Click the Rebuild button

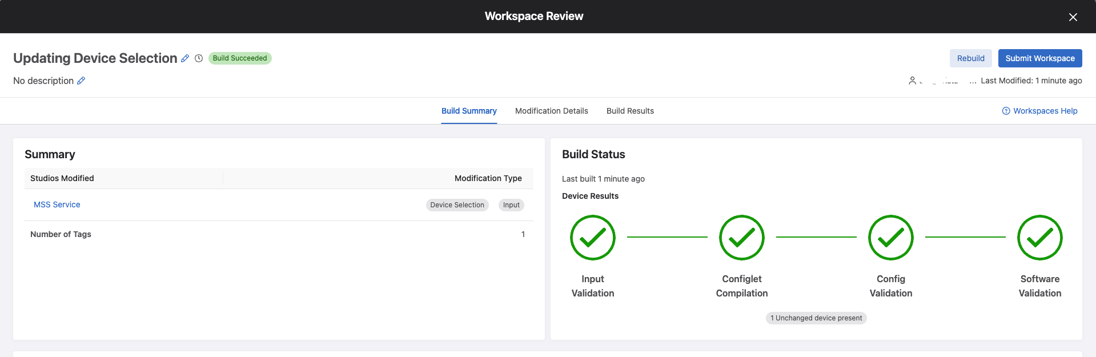coord(971,58)
